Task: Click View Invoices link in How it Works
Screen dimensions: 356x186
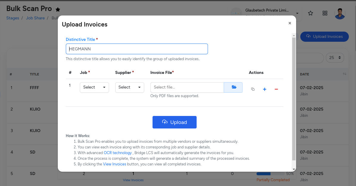Action: coord(115,164)
